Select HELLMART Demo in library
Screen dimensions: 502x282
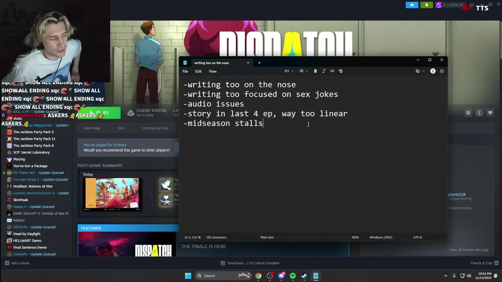(x=27, y=240)
